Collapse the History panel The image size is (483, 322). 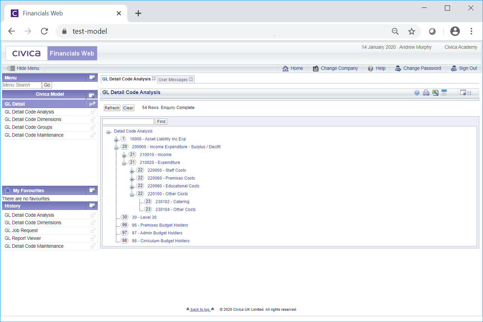tap(92, 205)
